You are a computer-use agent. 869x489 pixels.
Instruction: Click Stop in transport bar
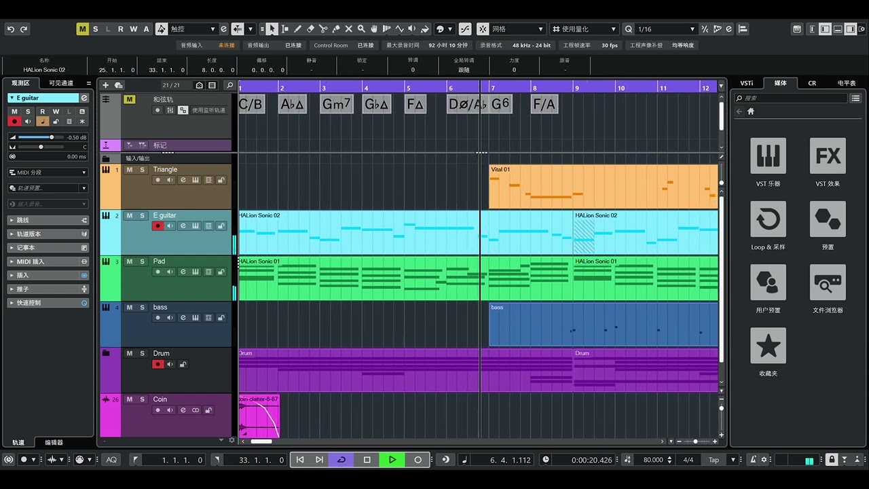[x=367, y=460]
